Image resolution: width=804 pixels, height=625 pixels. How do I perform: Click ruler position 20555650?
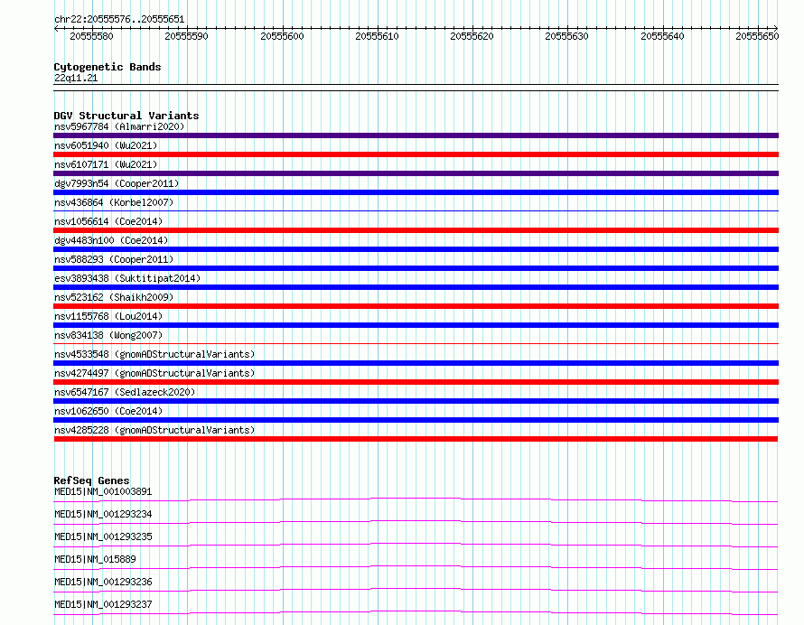(x=757, y=36)
